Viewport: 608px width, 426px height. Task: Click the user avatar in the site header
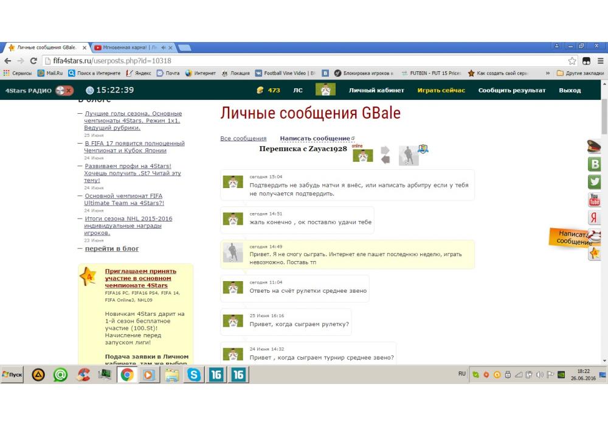(325, 90)
